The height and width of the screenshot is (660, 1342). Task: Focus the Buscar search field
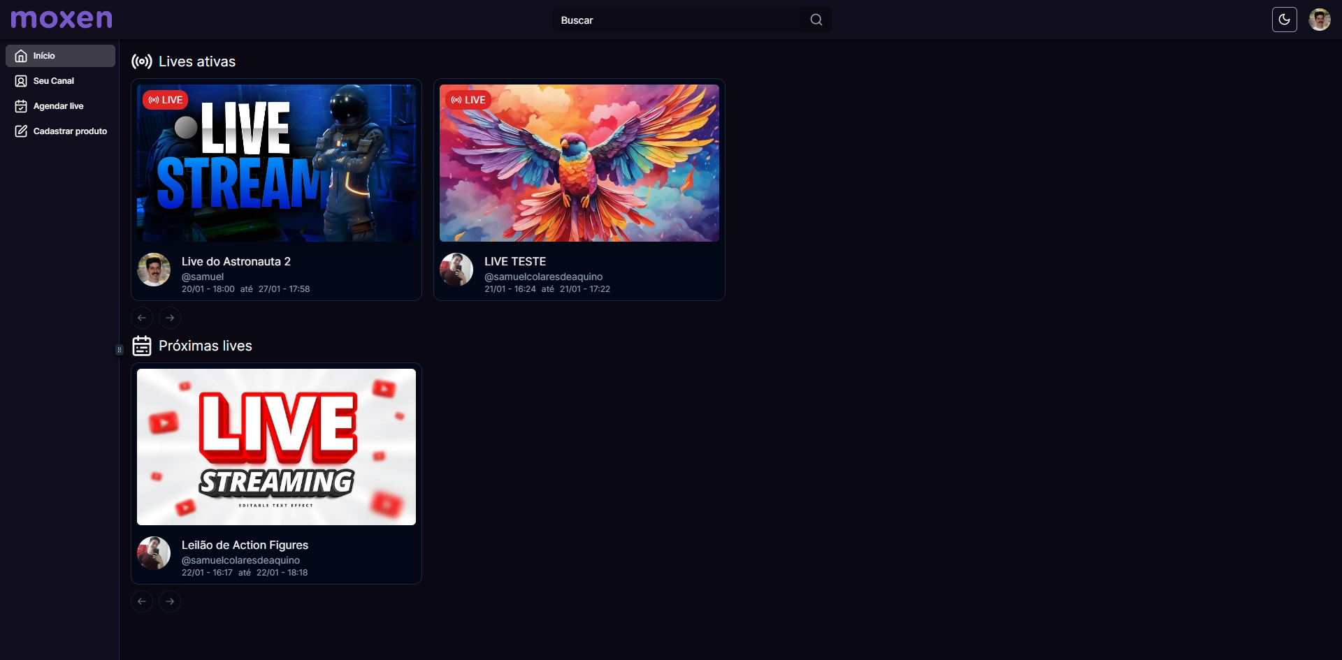click(x=677, y=20)
